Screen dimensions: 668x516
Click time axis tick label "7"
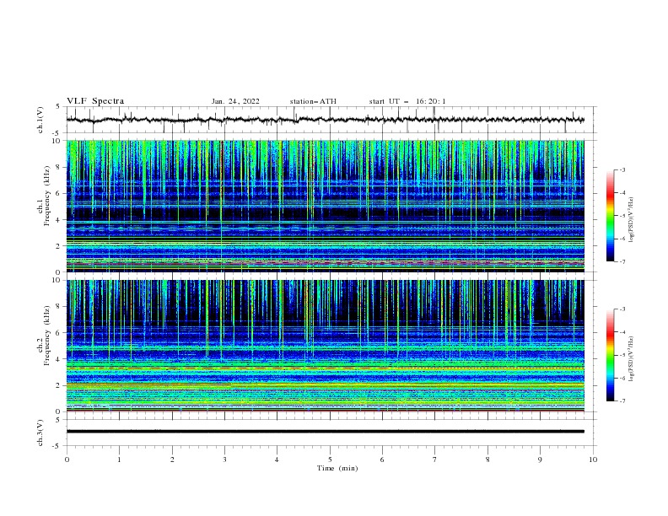pyautogui.click(x=435, y=460)
